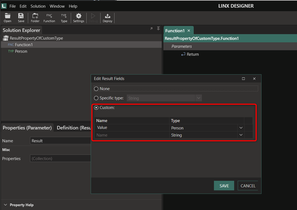Click the Solution Explorer tab
The image size is (297, 210).
21,30
